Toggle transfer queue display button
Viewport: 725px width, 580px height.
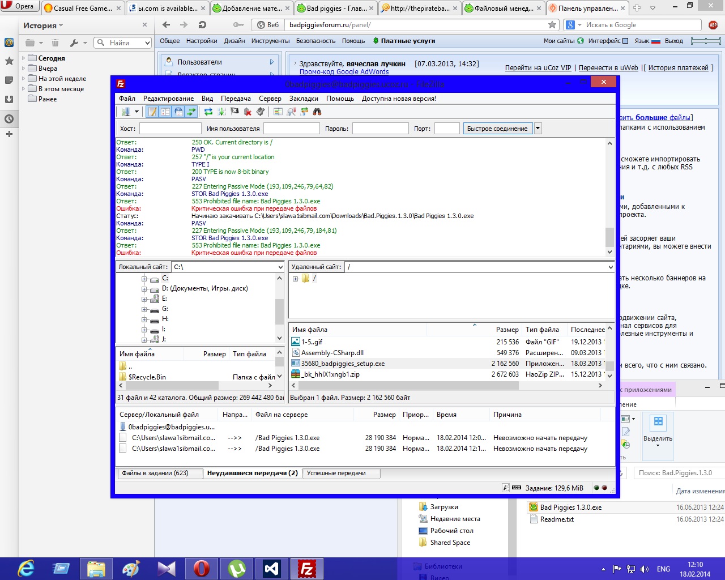pos(191,112)
